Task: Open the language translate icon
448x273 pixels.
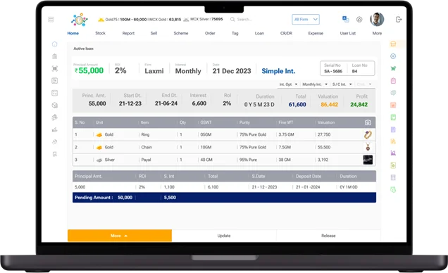Action: tap(345, 19)
